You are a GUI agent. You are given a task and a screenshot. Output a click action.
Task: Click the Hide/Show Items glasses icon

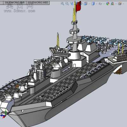pyautogui.click(x=100, y=4)
